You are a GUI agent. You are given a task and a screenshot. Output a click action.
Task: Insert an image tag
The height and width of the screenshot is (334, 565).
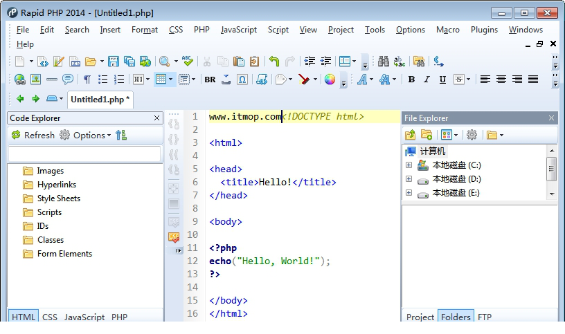pos(36,80)
